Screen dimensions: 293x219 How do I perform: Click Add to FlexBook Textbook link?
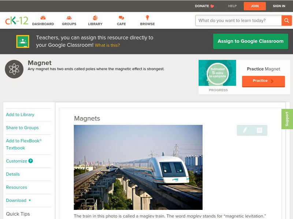(x=24, y=144)
